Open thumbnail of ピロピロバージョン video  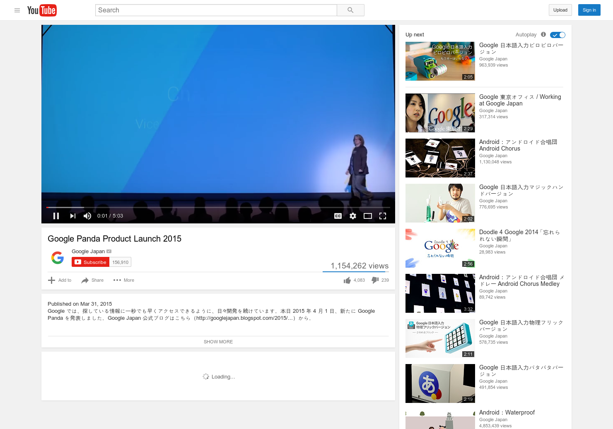[x=440, y=61]
